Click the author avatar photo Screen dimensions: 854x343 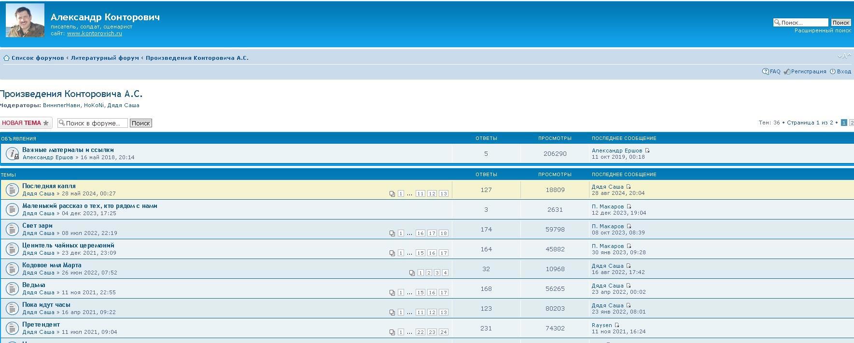[25, 20]
